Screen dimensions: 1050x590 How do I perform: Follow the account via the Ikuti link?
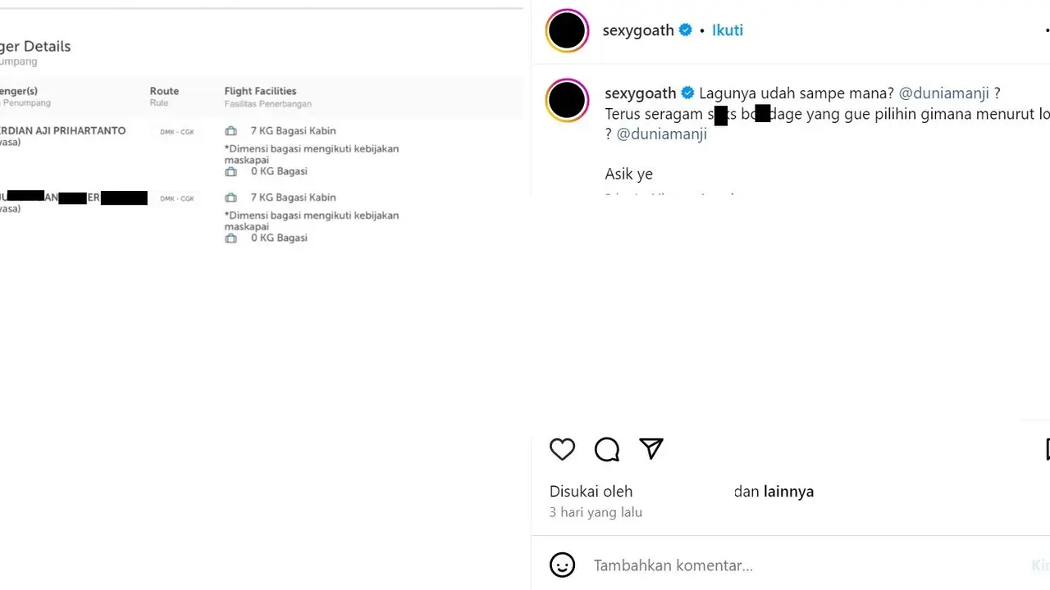pyautogui.click(x=727, y=29)
